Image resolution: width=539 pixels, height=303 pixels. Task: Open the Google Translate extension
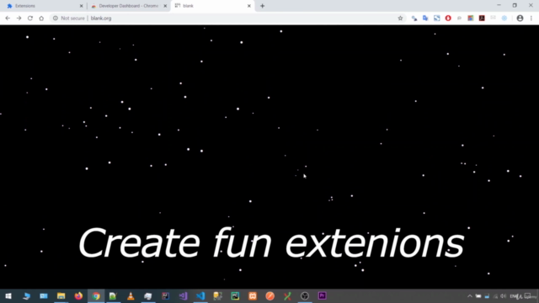click(425, 19)
